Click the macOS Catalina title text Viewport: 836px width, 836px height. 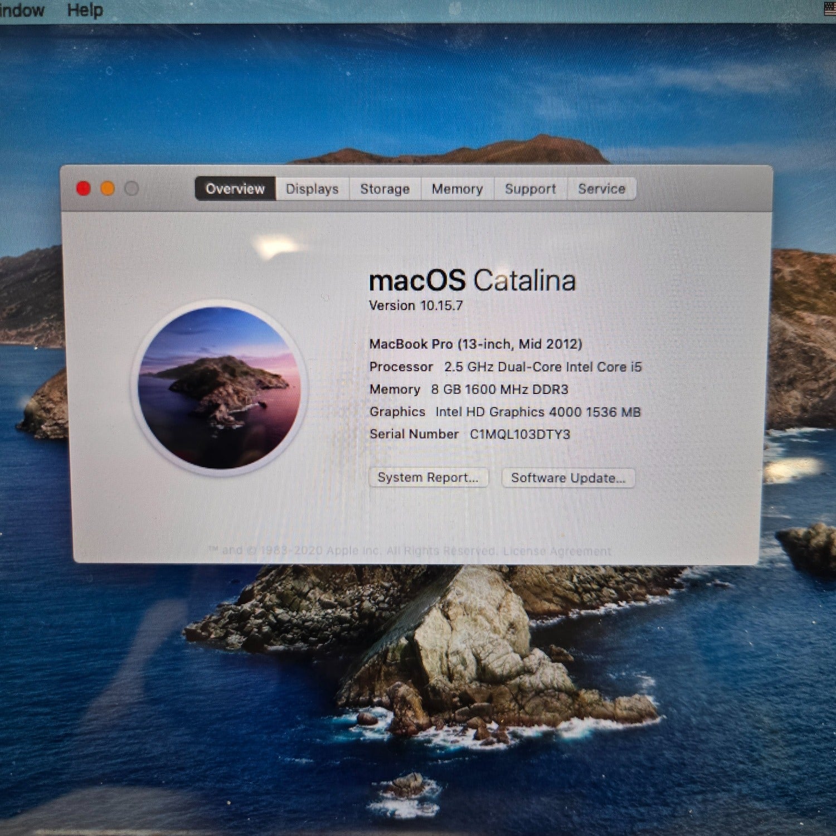[472, 280]
